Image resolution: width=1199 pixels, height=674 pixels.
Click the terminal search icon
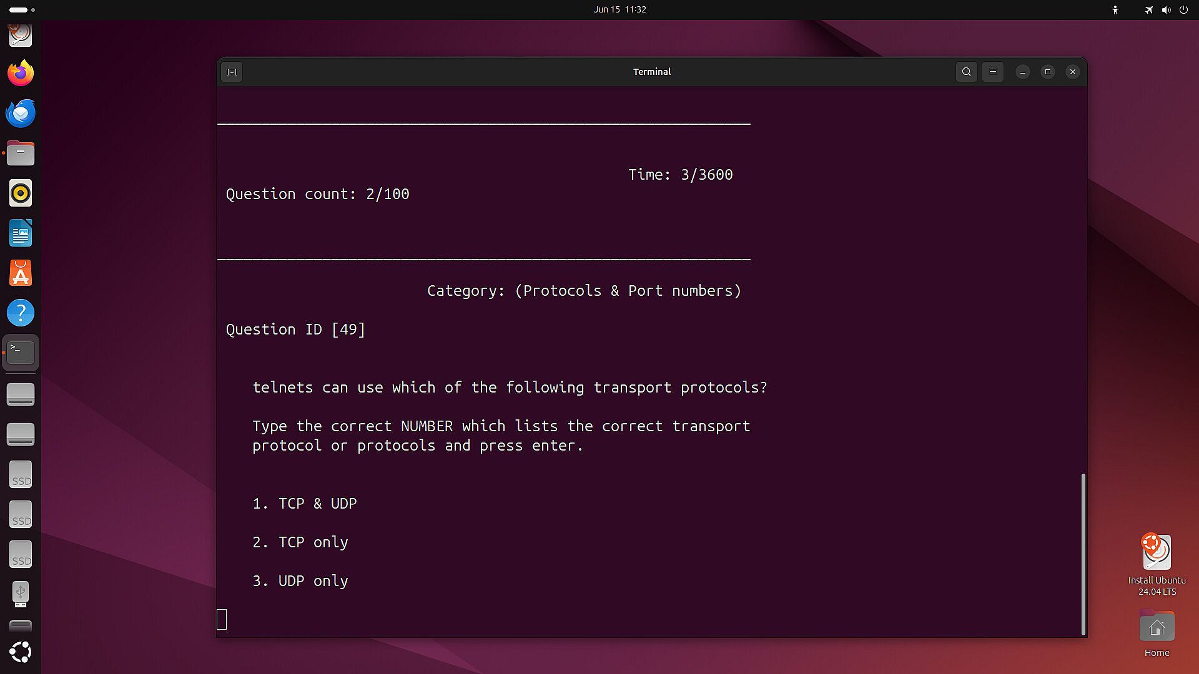(966, 72)
